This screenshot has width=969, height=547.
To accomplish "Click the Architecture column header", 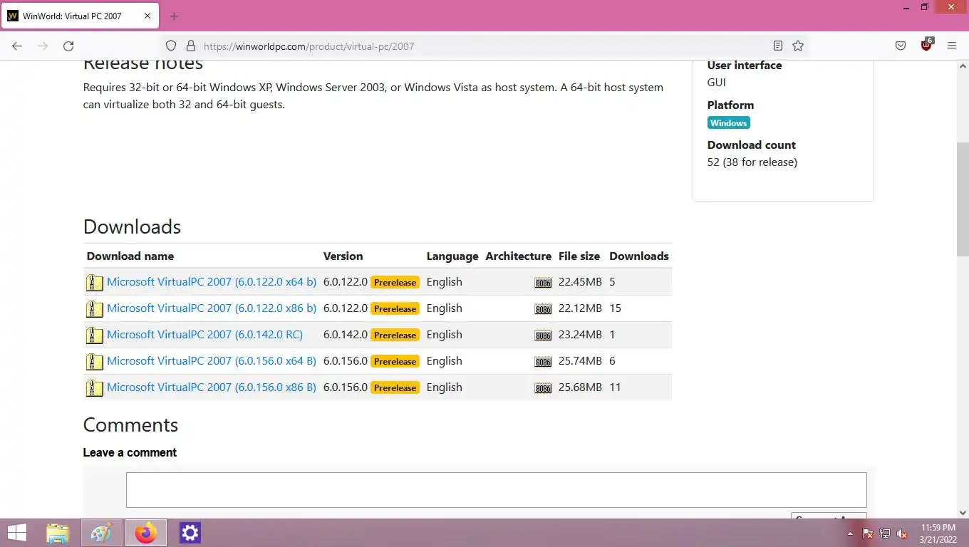I will pyautogui.click(x=518, y=256).
